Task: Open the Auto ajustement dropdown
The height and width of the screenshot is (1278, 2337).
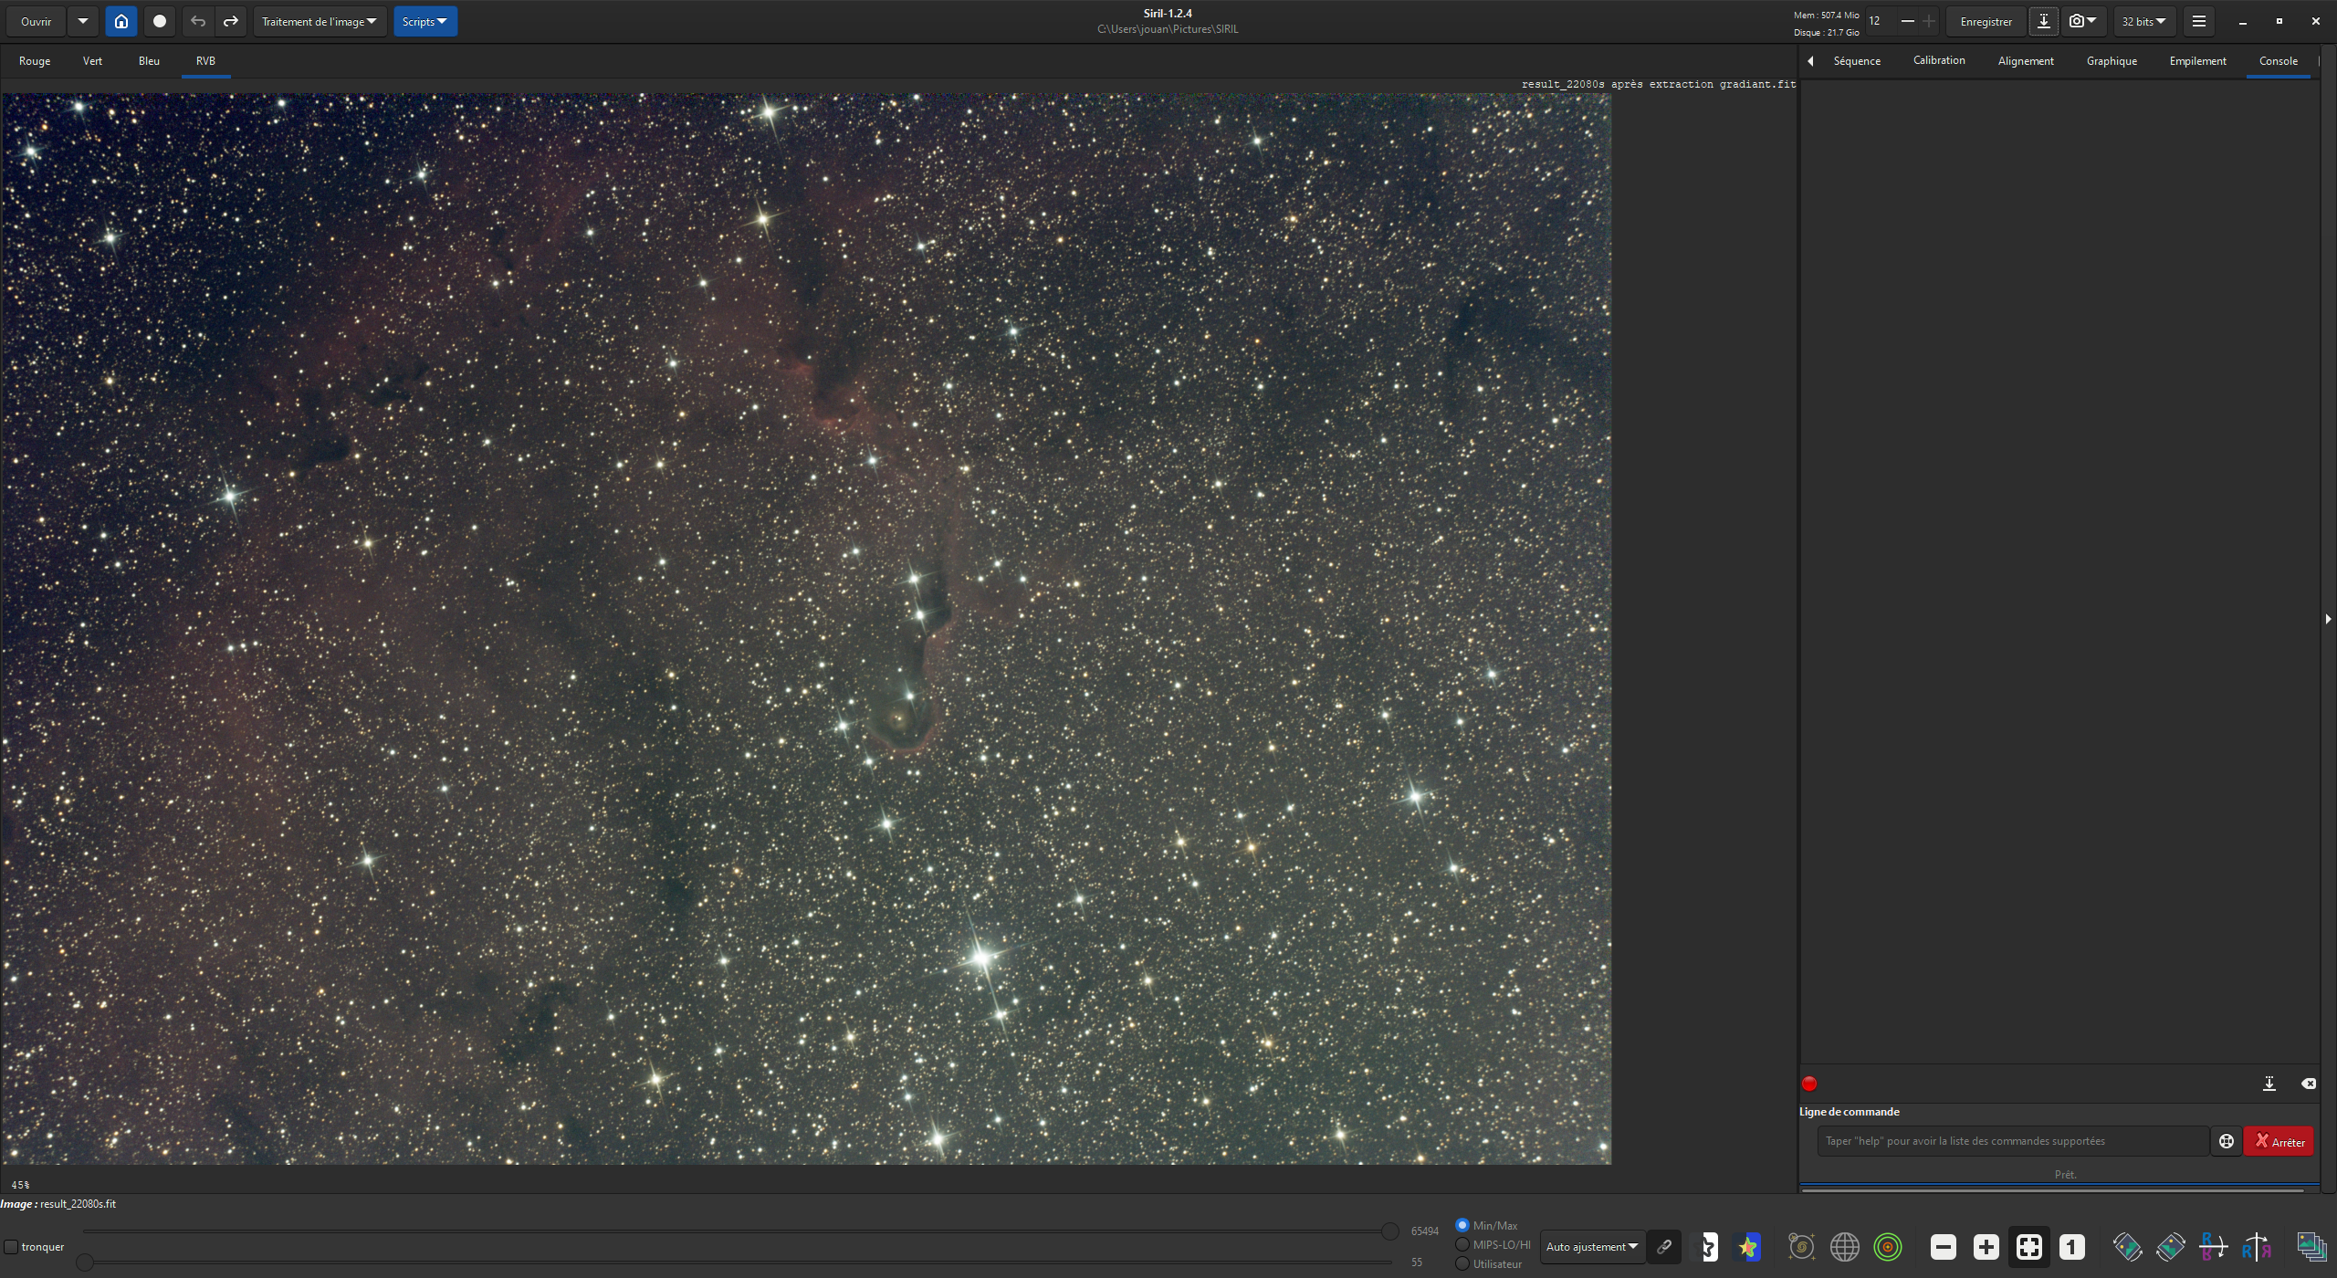Action: pos(1591,1247)
